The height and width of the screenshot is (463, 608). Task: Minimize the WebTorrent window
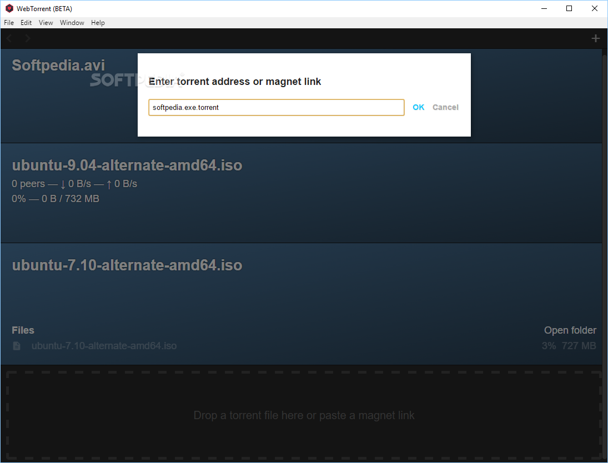544,8
